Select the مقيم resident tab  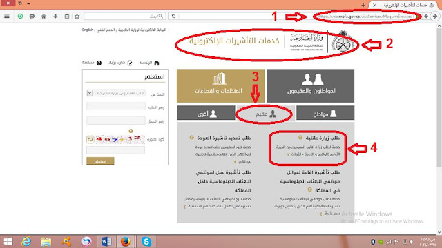(265, 114)
